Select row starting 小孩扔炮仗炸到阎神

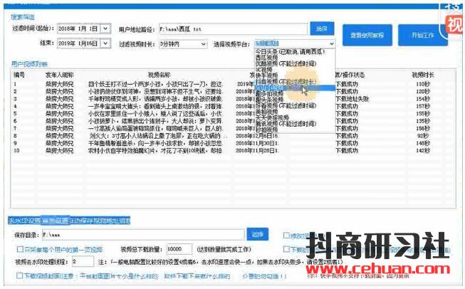pos(232,92)
